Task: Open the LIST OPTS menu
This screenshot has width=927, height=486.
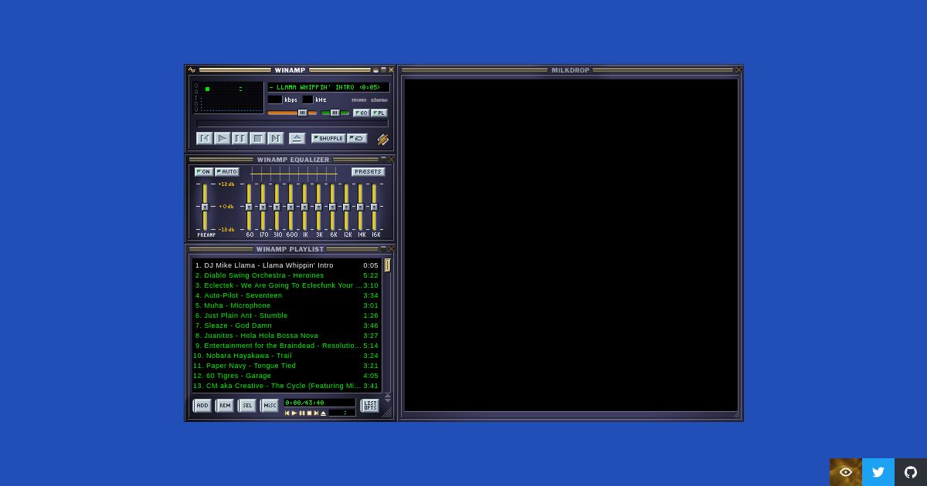Action: coord(371,406)
